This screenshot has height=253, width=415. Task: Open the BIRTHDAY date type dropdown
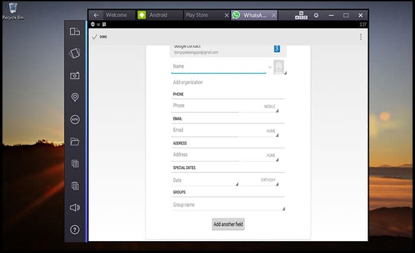[260, 181]
